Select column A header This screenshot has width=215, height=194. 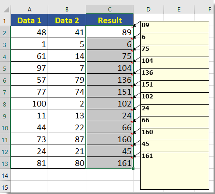tap(30, 10)
